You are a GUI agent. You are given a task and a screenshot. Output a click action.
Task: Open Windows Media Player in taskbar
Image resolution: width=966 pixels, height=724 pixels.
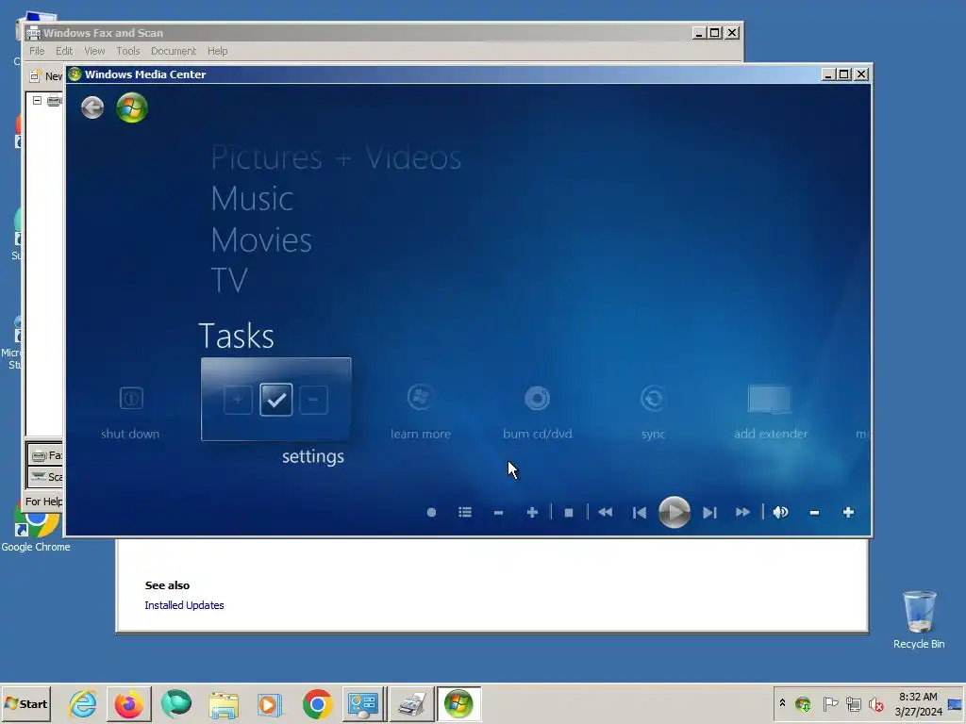(269, 703)
